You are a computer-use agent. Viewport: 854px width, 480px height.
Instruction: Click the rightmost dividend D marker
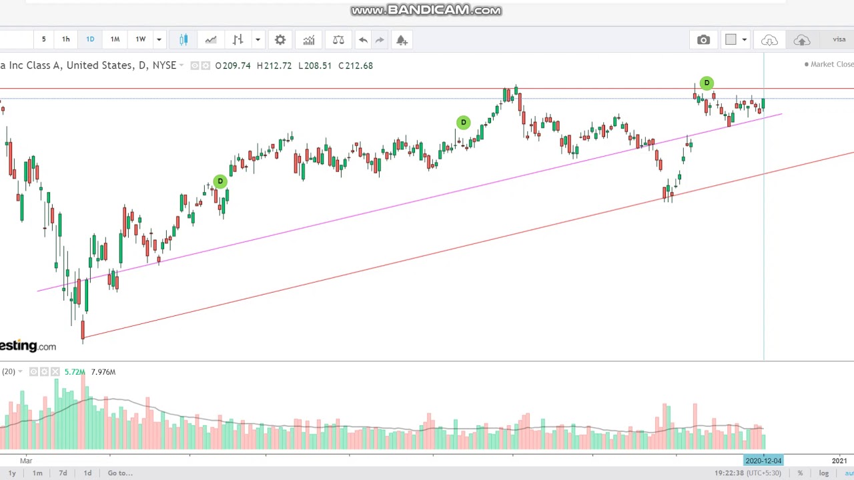(707, 83)
